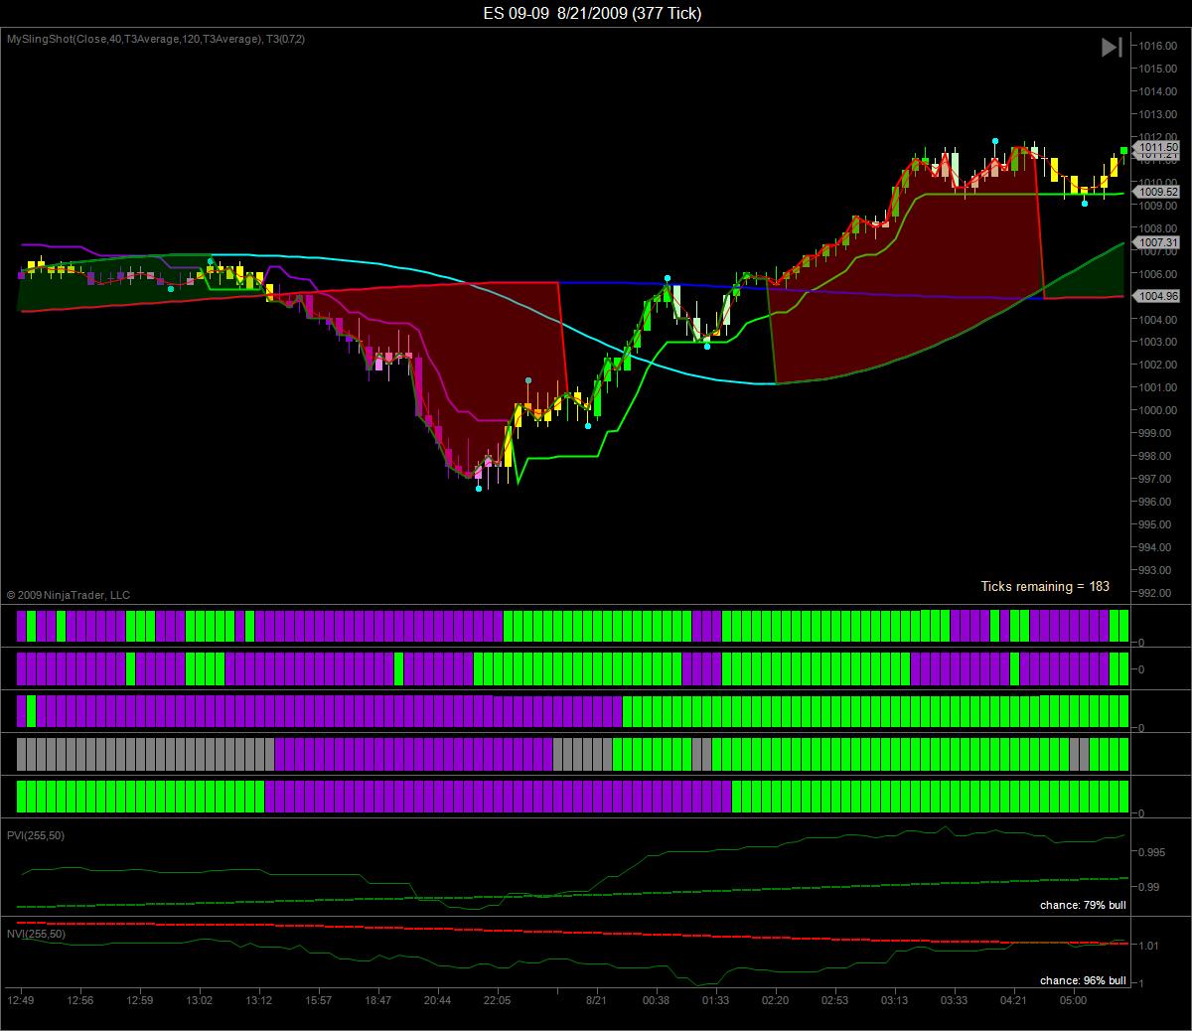Click the 15:57 time axis label

(x=319, y=1000)
